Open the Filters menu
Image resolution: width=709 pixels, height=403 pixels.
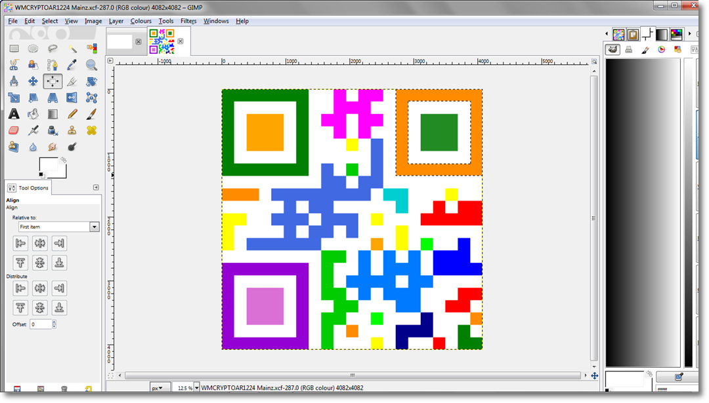[188, 21]
